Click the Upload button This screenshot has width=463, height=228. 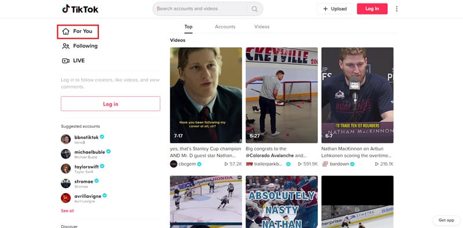point(335,9)
